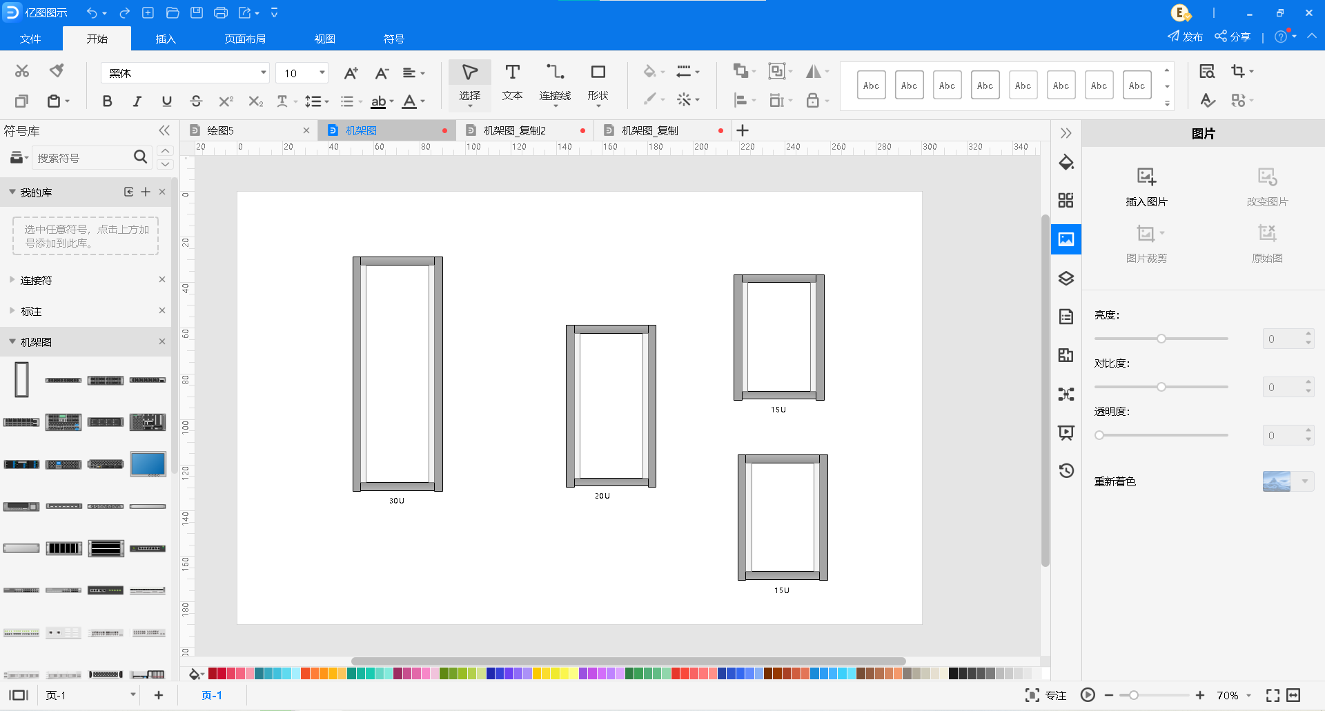Switch to the 绘图5 document tab

pyautogui.click(x=221, y=130)
